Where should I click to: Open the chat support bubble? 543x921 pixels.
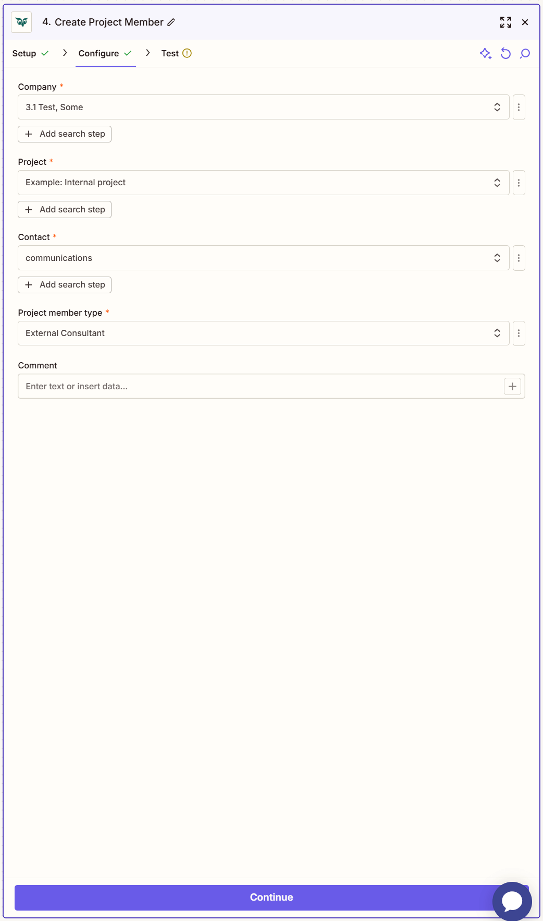512,901
